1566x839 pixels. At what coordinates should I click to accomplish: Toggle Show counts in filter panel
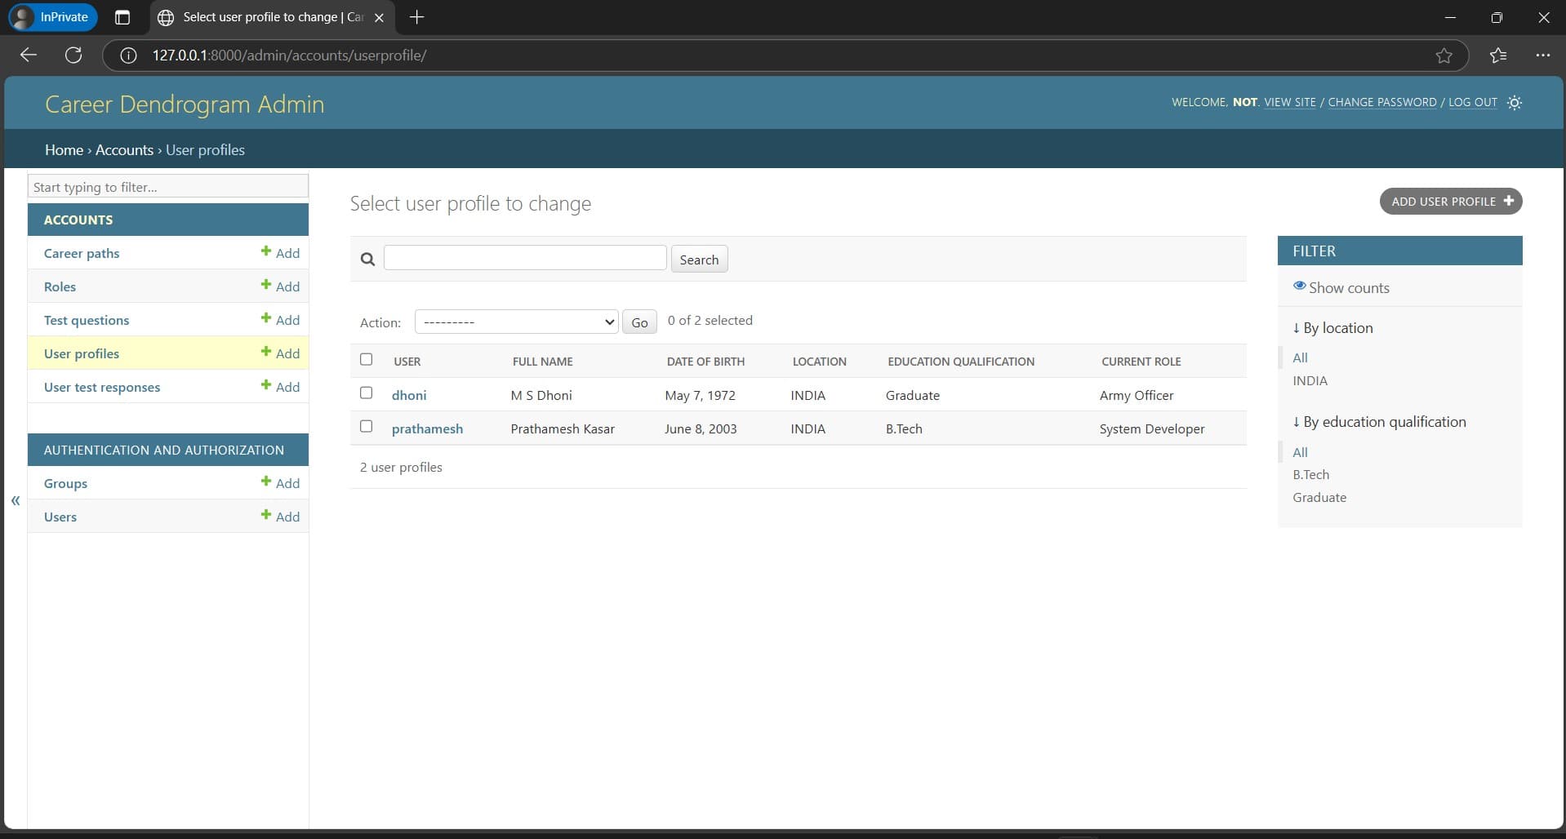(x=1341, y=287)
